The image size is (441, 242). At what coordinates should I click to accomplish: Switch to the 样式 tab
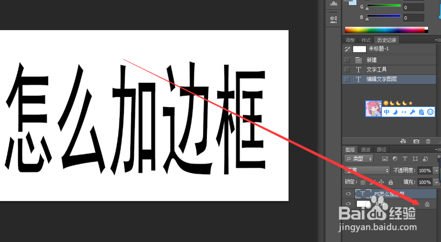[x=366, y=40]
